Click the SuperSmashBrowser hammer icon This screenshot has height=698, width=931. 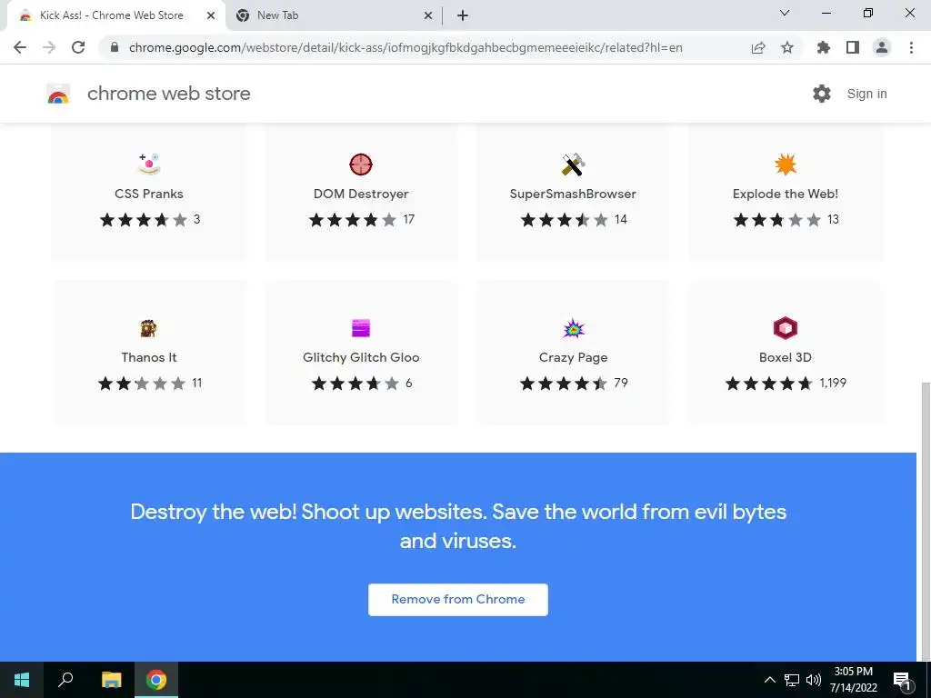(x=573, y=165)
